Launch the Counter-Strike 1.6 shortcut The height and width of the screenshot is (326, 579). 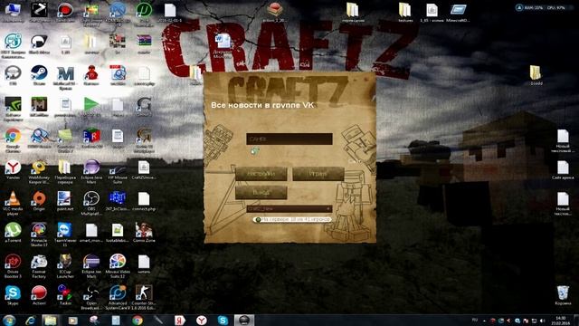click(x=144, y=298)
